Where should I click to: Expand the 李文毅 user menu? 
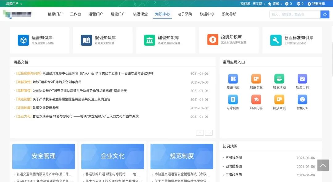[259, 4]
